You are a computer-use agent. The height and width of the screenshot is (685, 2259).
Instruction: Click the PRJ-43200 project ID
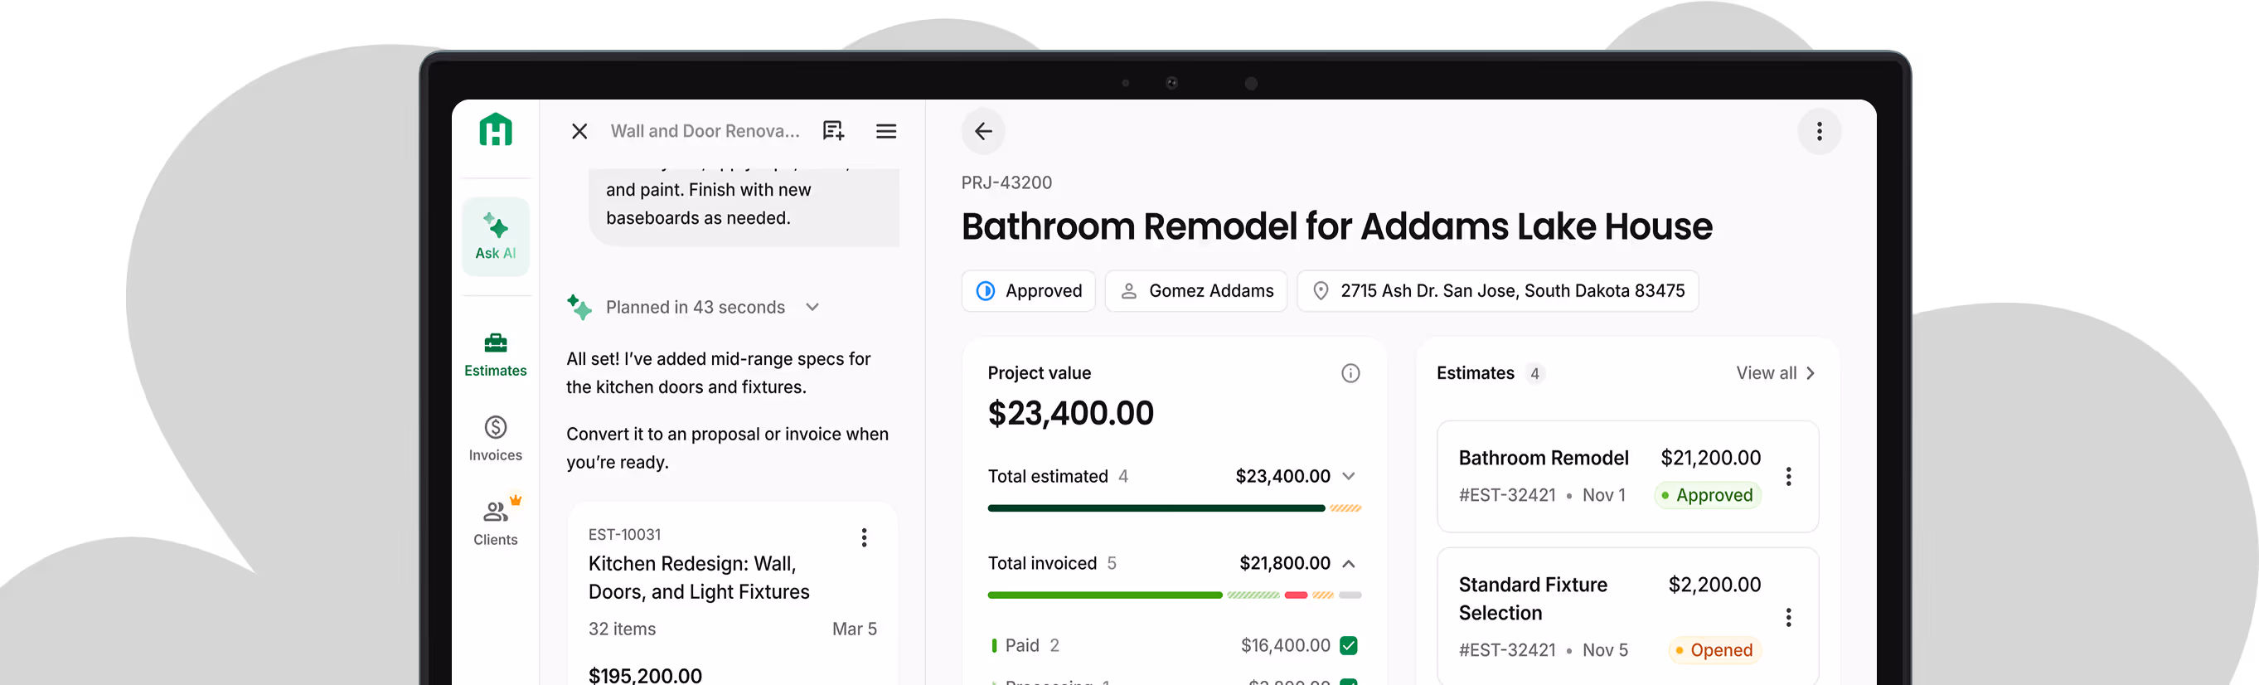pyautogui.click(x=1006, y=182)
